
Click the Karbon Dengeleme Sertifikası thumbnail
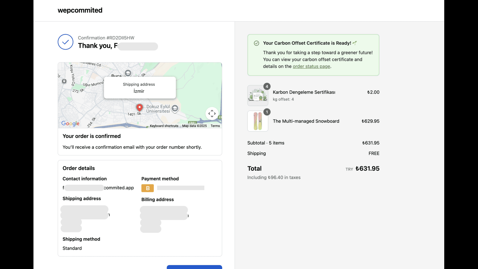tap(258, 96)
